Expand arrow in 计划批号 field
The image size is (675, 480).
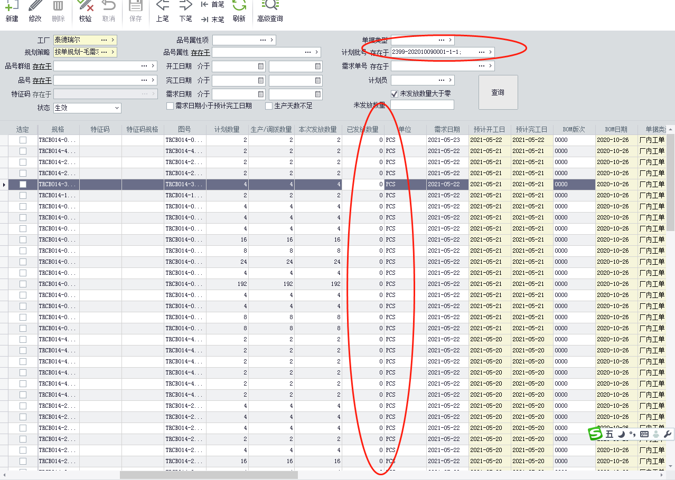pos(490,52)
